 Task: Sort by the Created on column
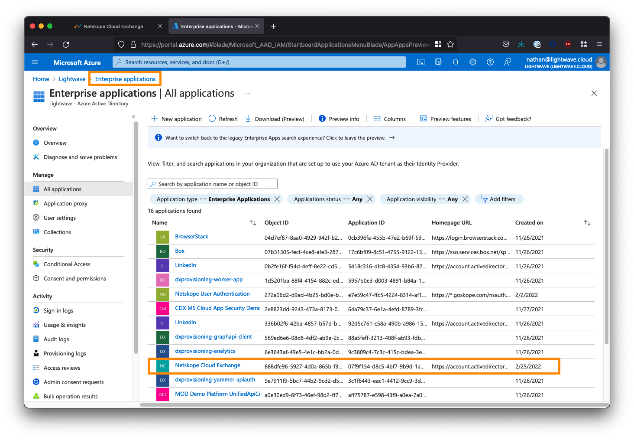pos(587,223)
